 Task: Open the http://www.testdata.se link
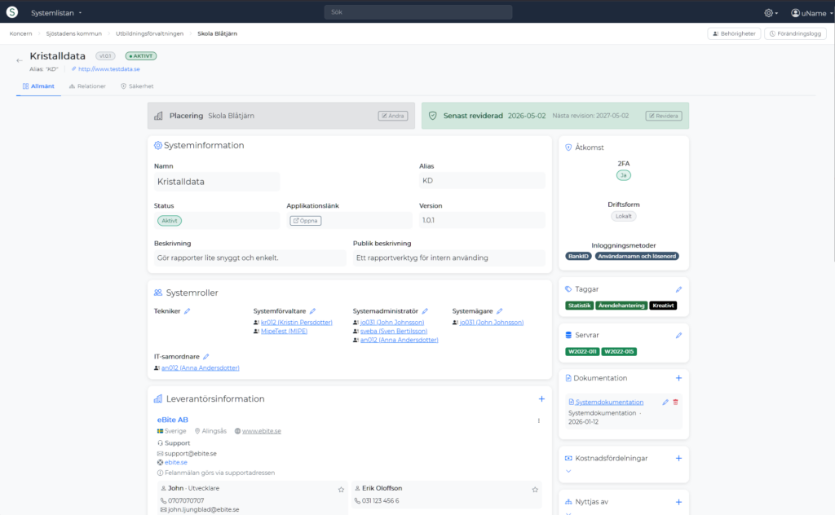(108, 69)
